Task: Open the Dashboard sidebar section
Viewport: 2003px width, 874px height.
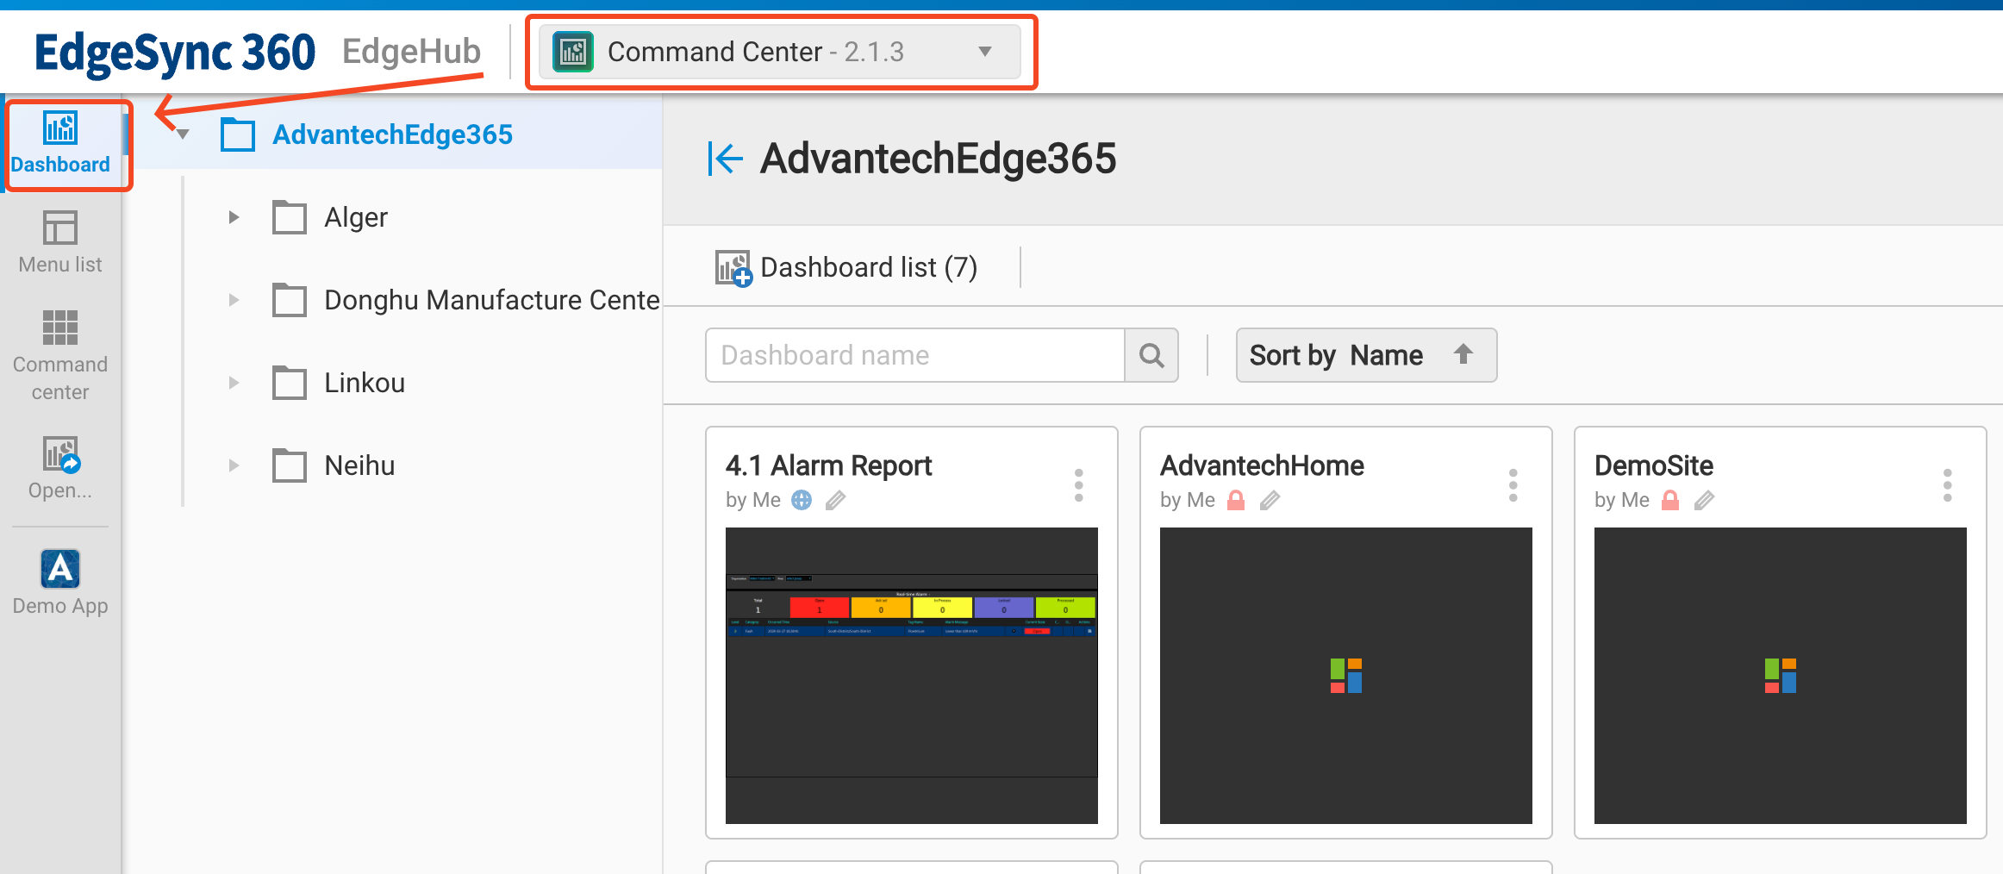Action: point(60,143)
